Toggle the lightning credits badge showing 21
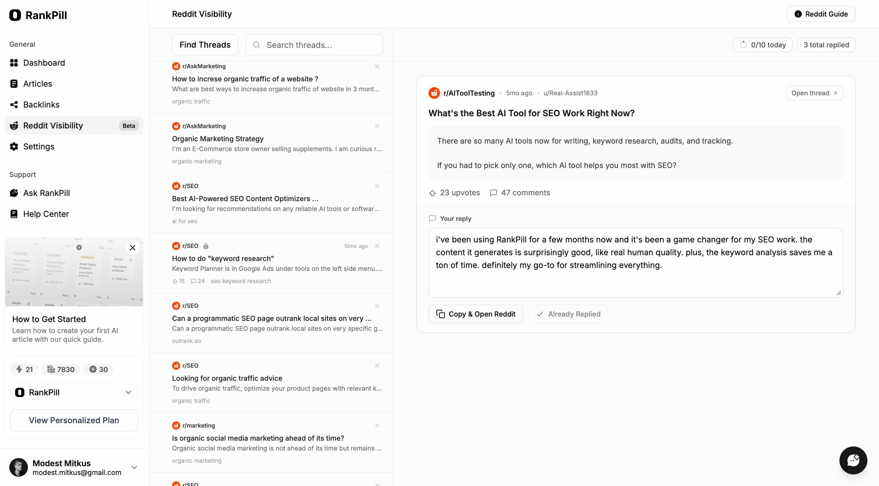The height and width of the screenshot is (486, 879). pyautogui.click(x=24, y=369)
